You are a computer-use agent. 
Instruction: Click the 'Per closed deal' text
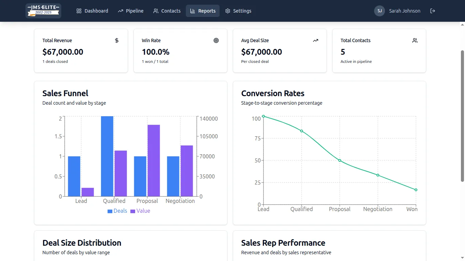coord(255,62)
